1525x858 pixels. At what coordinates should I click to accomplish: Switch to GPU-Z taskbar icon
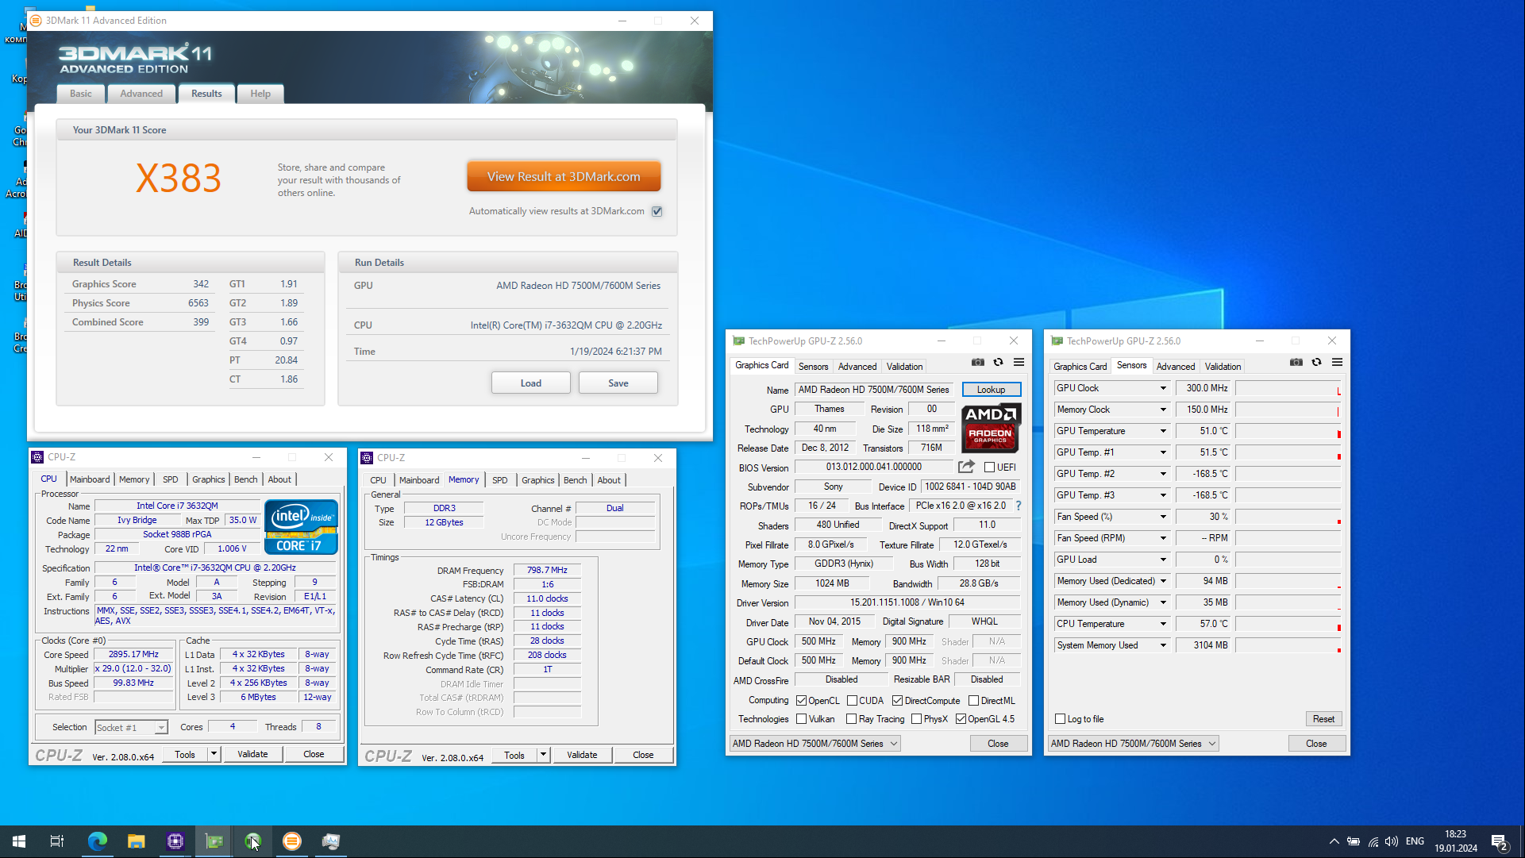tap(214, 841)
